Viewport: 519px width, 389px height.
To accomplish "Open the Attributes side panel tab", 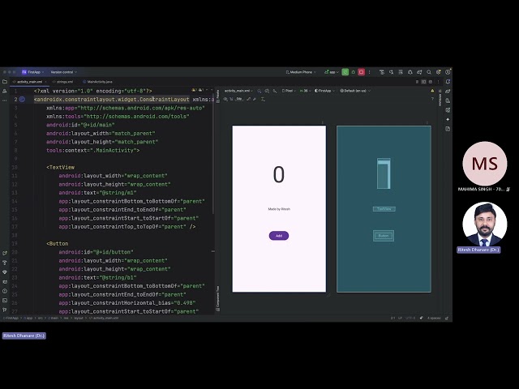I will click(440, 98).
